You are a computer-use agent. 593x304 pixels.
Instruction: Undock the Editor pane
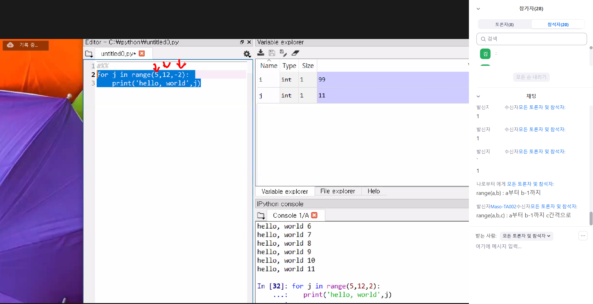coord(242,42)
